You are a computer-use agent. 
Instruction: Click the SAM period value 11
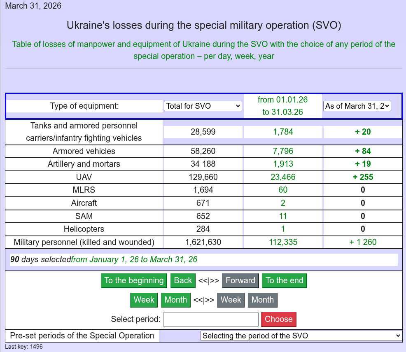click(x=283, y=216)
